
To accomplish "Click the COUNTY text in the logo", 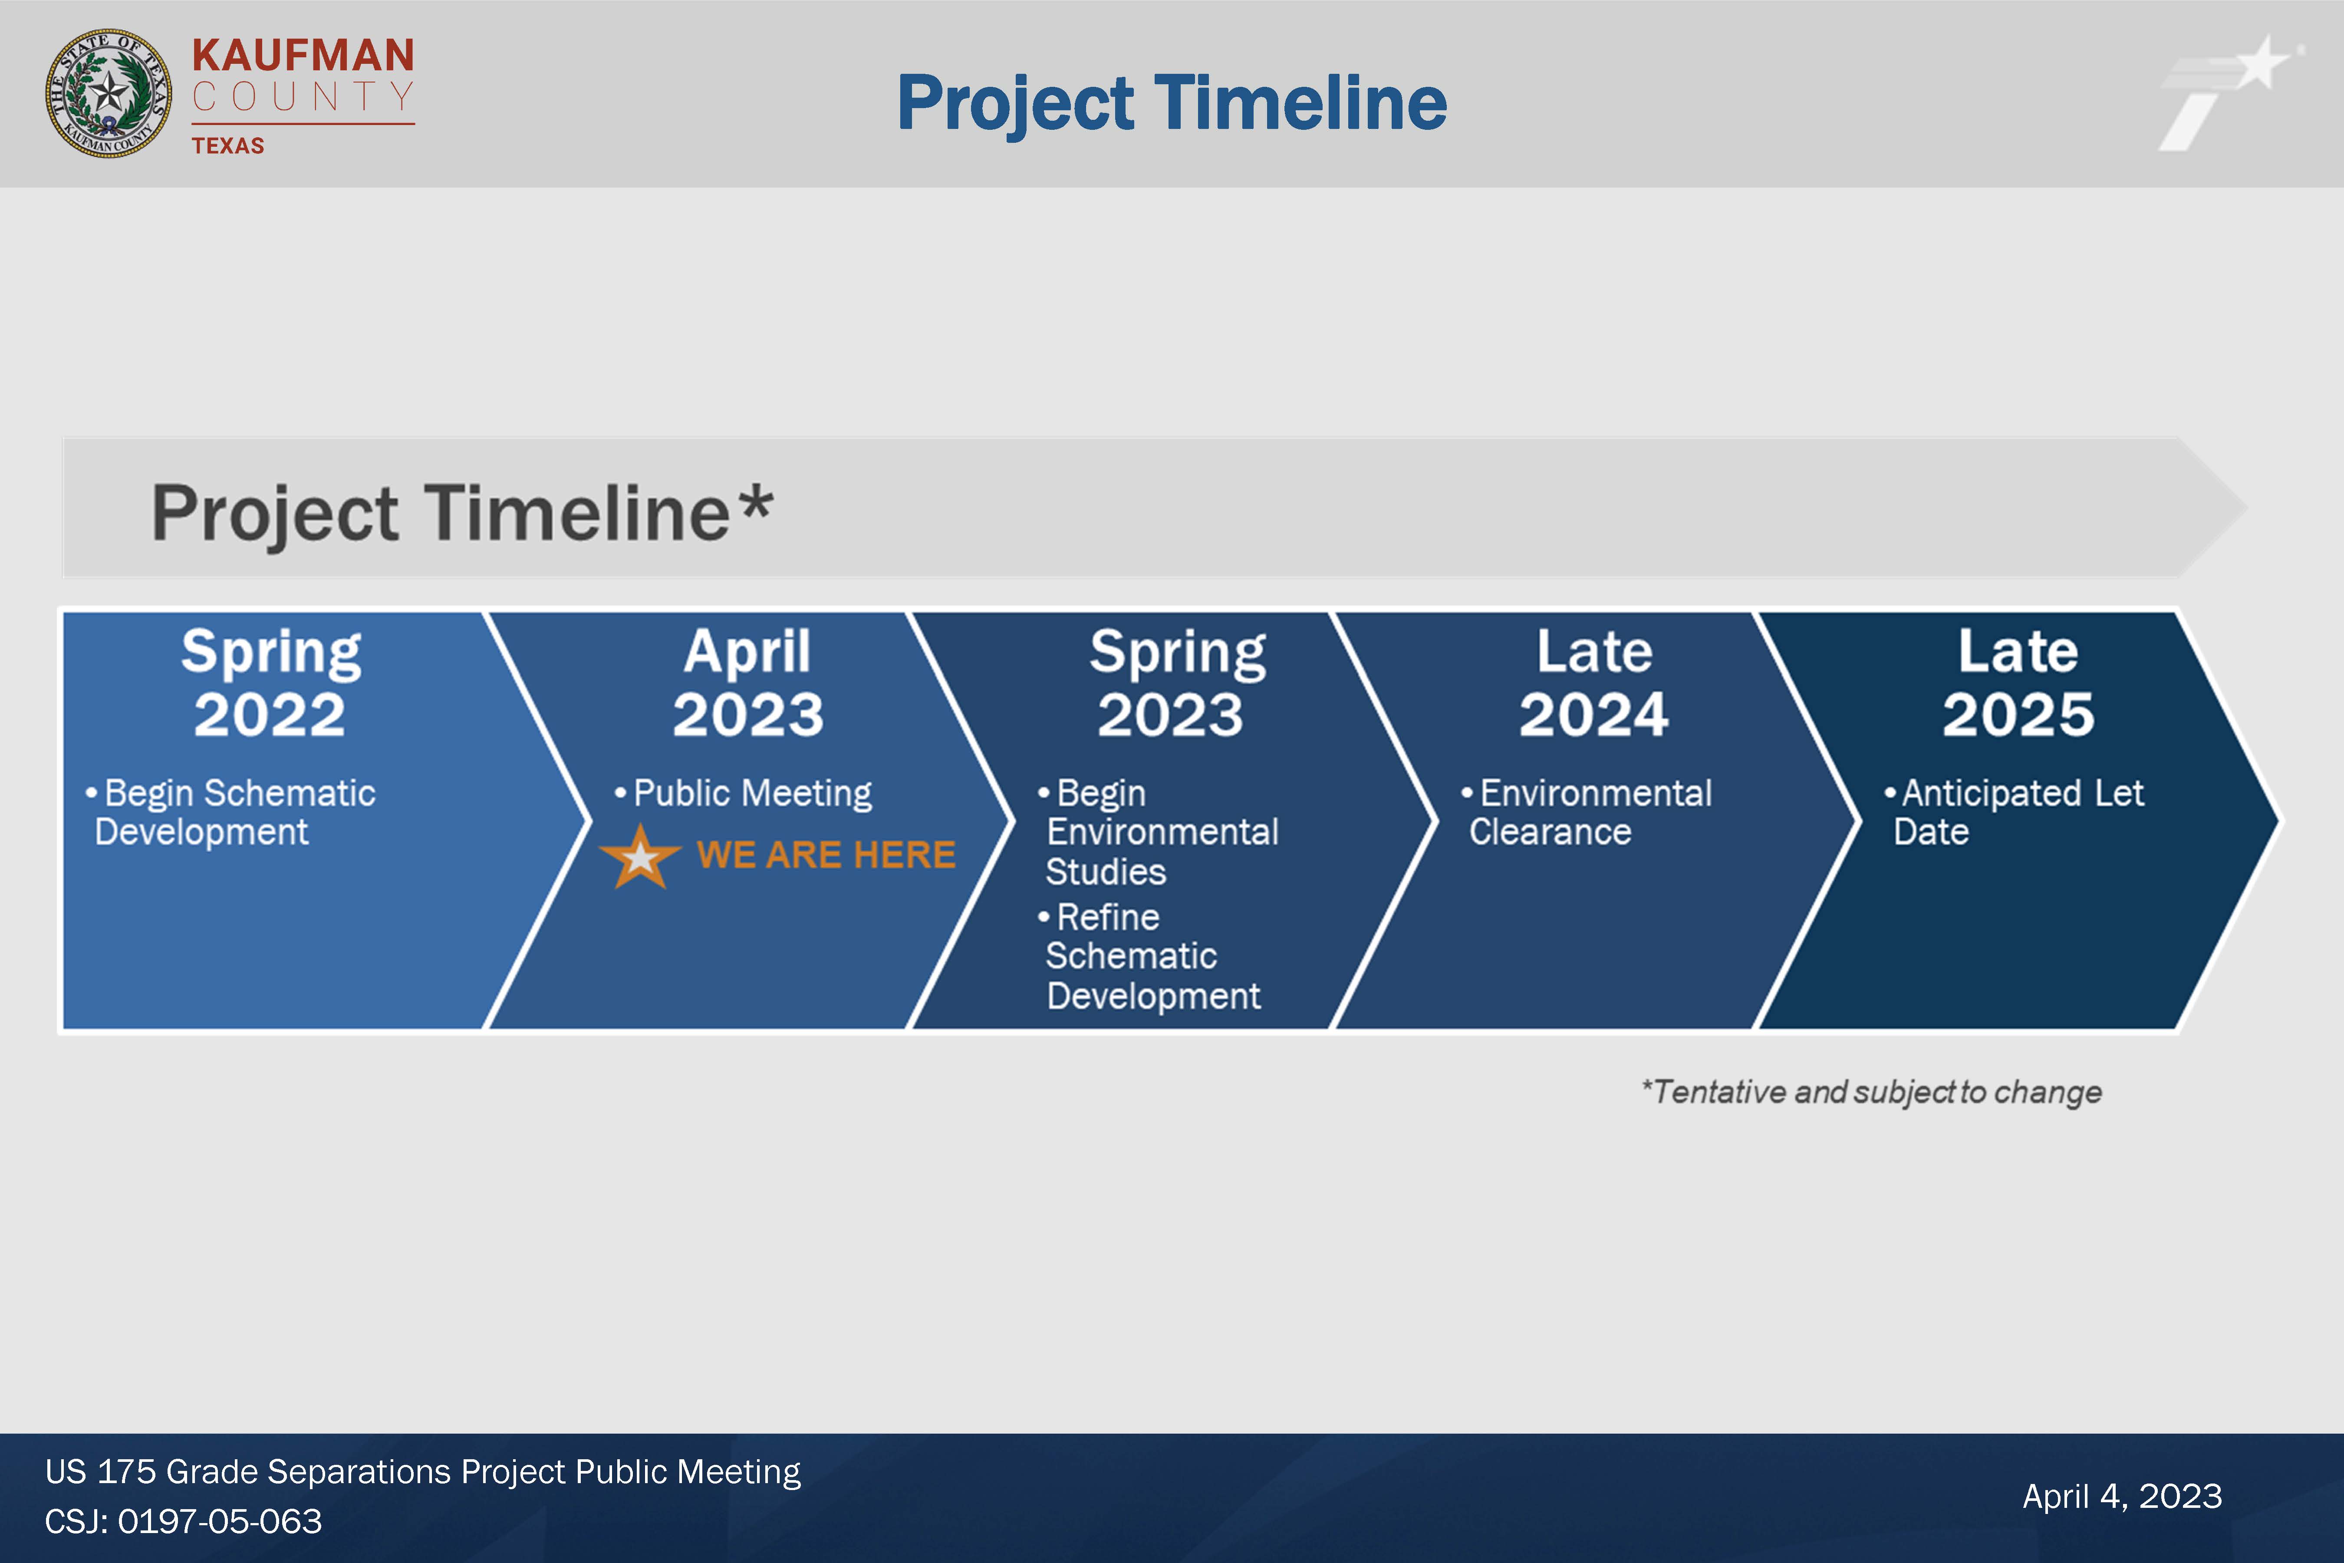I will [x=303, y=97].
